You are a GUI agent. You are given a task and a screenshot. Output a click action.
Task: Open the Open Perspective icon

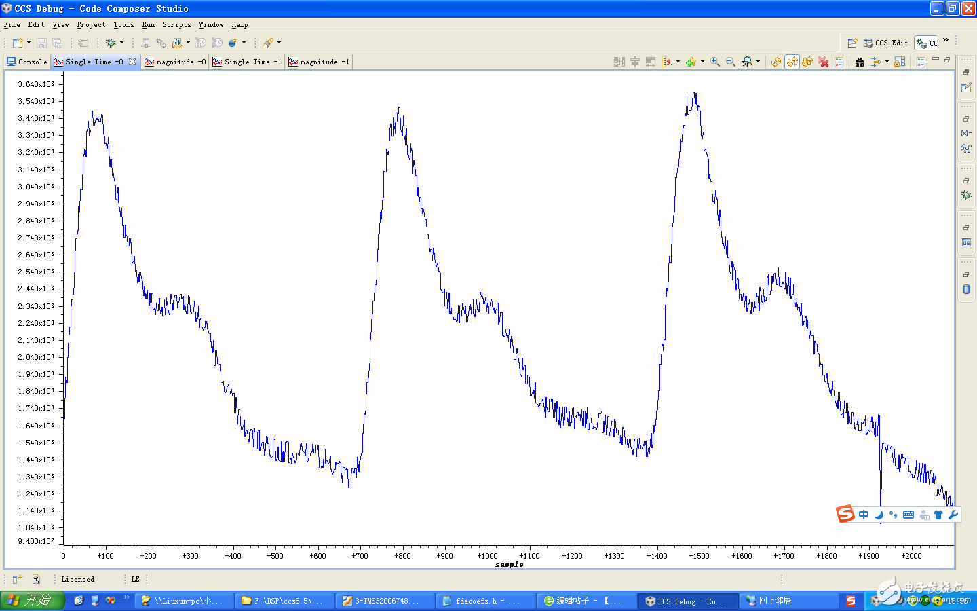852,43
